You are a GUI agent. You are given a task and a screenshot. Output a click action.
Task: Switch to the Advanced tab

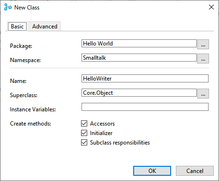pos(45,27)
